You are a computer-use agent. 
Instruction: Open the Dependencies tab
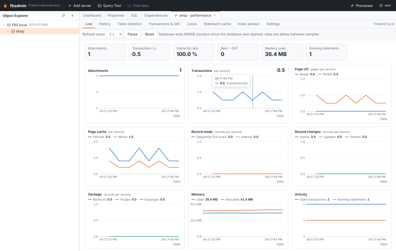point(156,15)
